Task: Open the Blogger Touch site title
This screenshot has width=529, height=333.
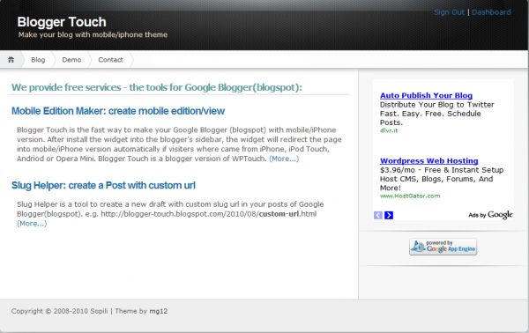Action: click(x=62, y=22)
